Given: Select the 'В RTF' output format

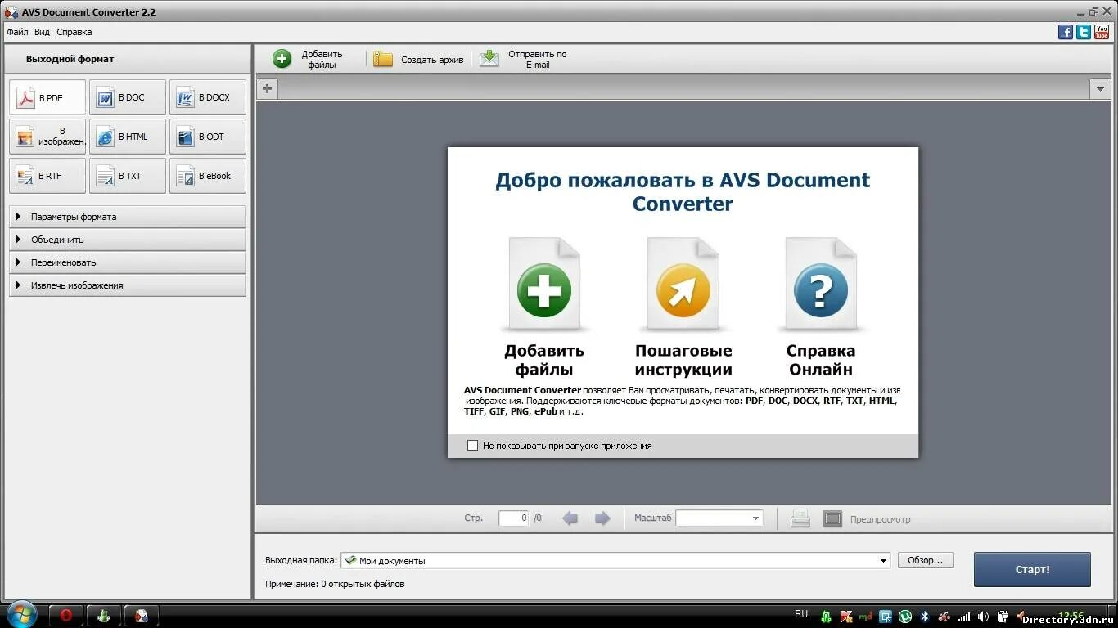Looking at the screenshot, I should pos(47,176).
